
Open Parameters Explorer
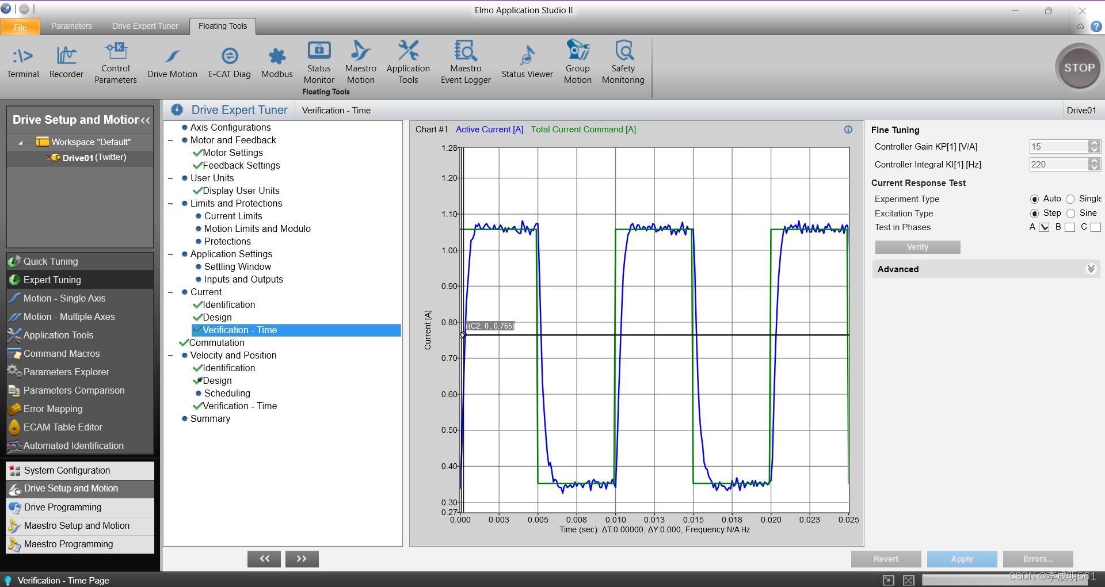tap(80, 372)
